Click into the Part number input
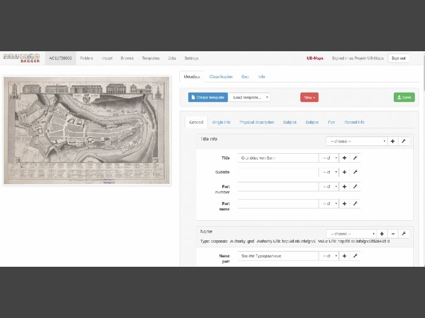The image size is (425, 318). (278, 187)
